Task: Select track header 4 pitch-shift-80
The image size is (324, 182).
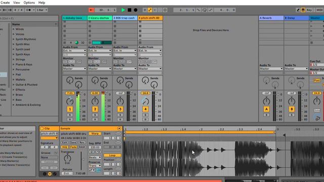Action: click(x=150, y=18)
